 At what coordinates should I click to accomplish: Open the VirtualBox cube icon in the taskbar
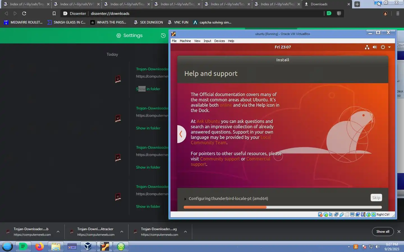[88, 246]
